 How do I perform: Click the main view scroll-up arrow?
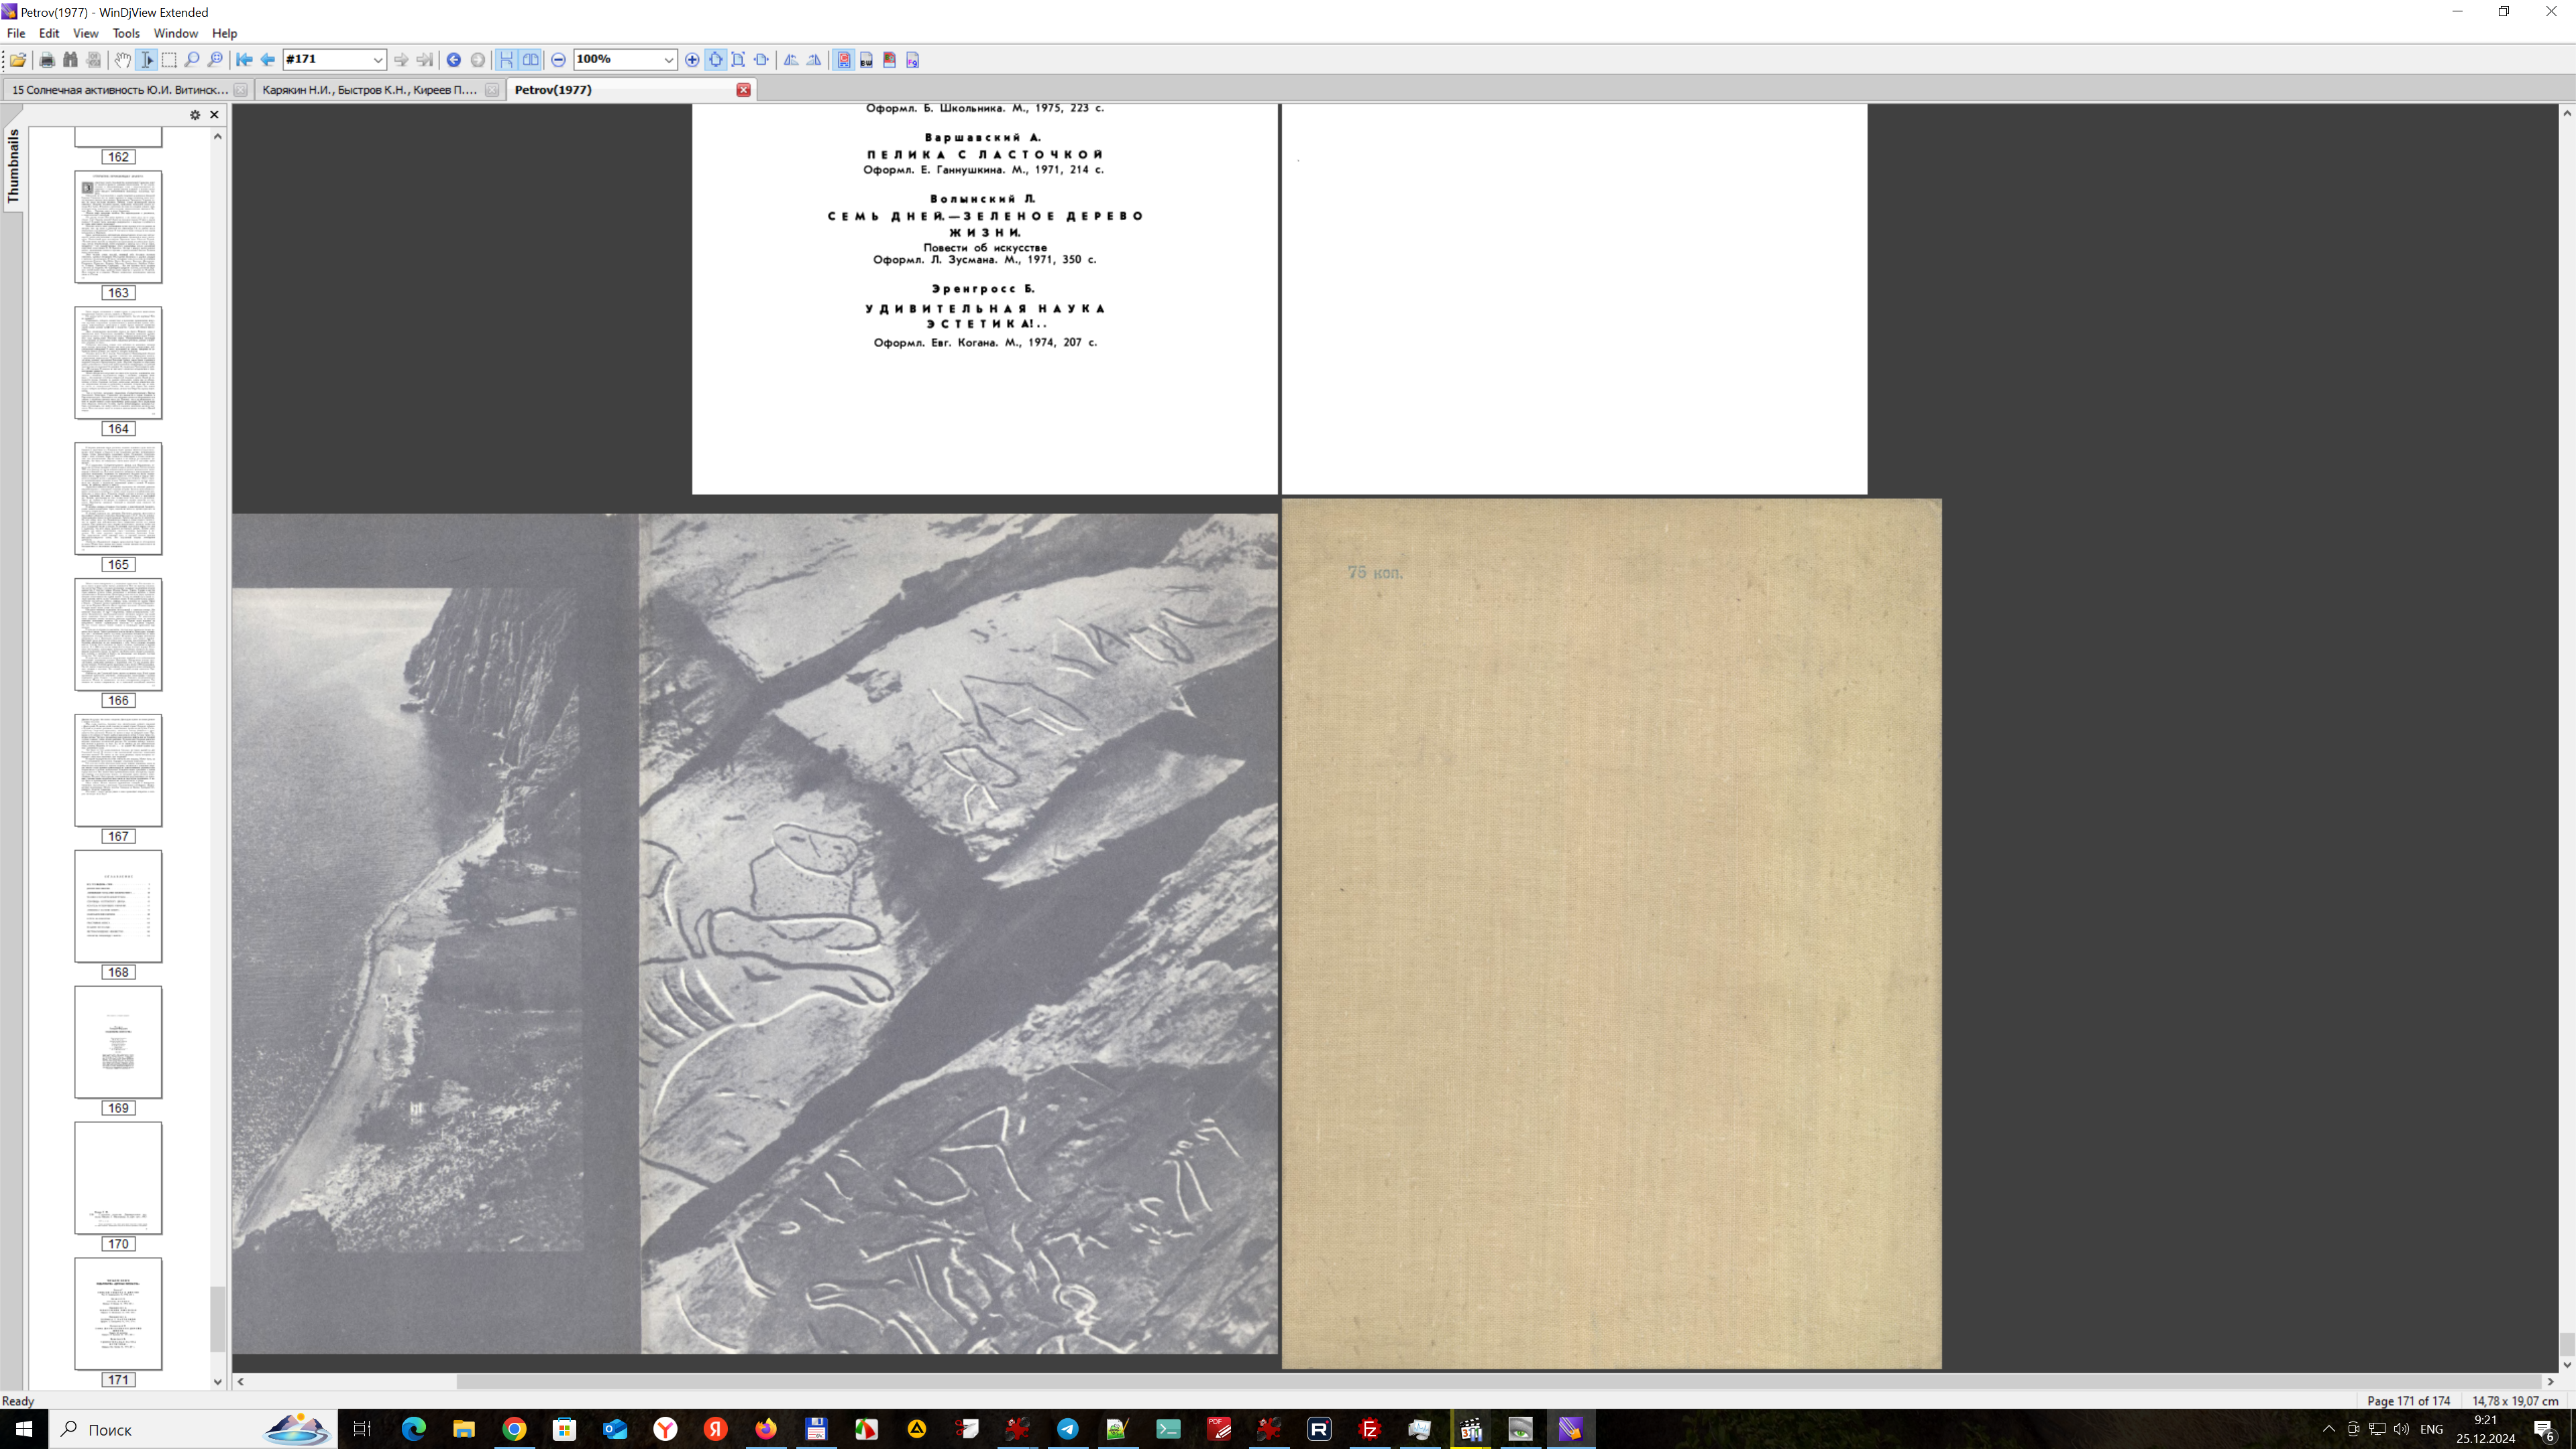(x=2567, y=113)
